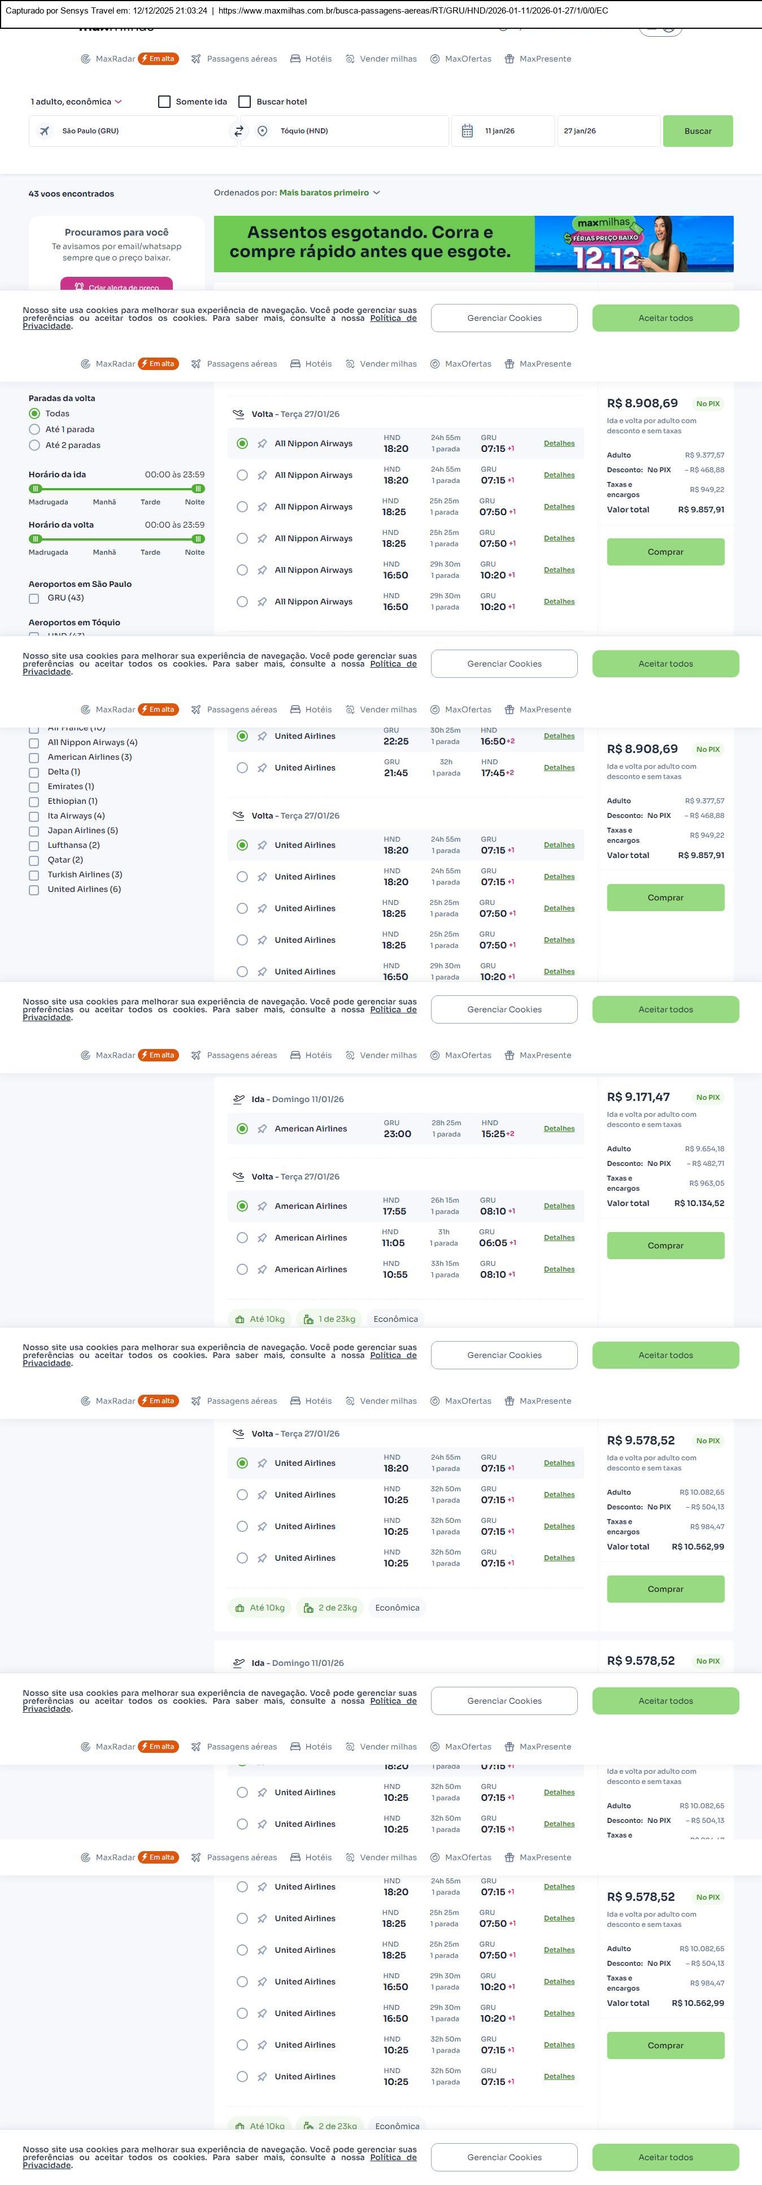This screenshot has height=2185, width=762.
Task: Click the luggage icon on the 1 de 23kg tag
Action: pos(309,1319)
